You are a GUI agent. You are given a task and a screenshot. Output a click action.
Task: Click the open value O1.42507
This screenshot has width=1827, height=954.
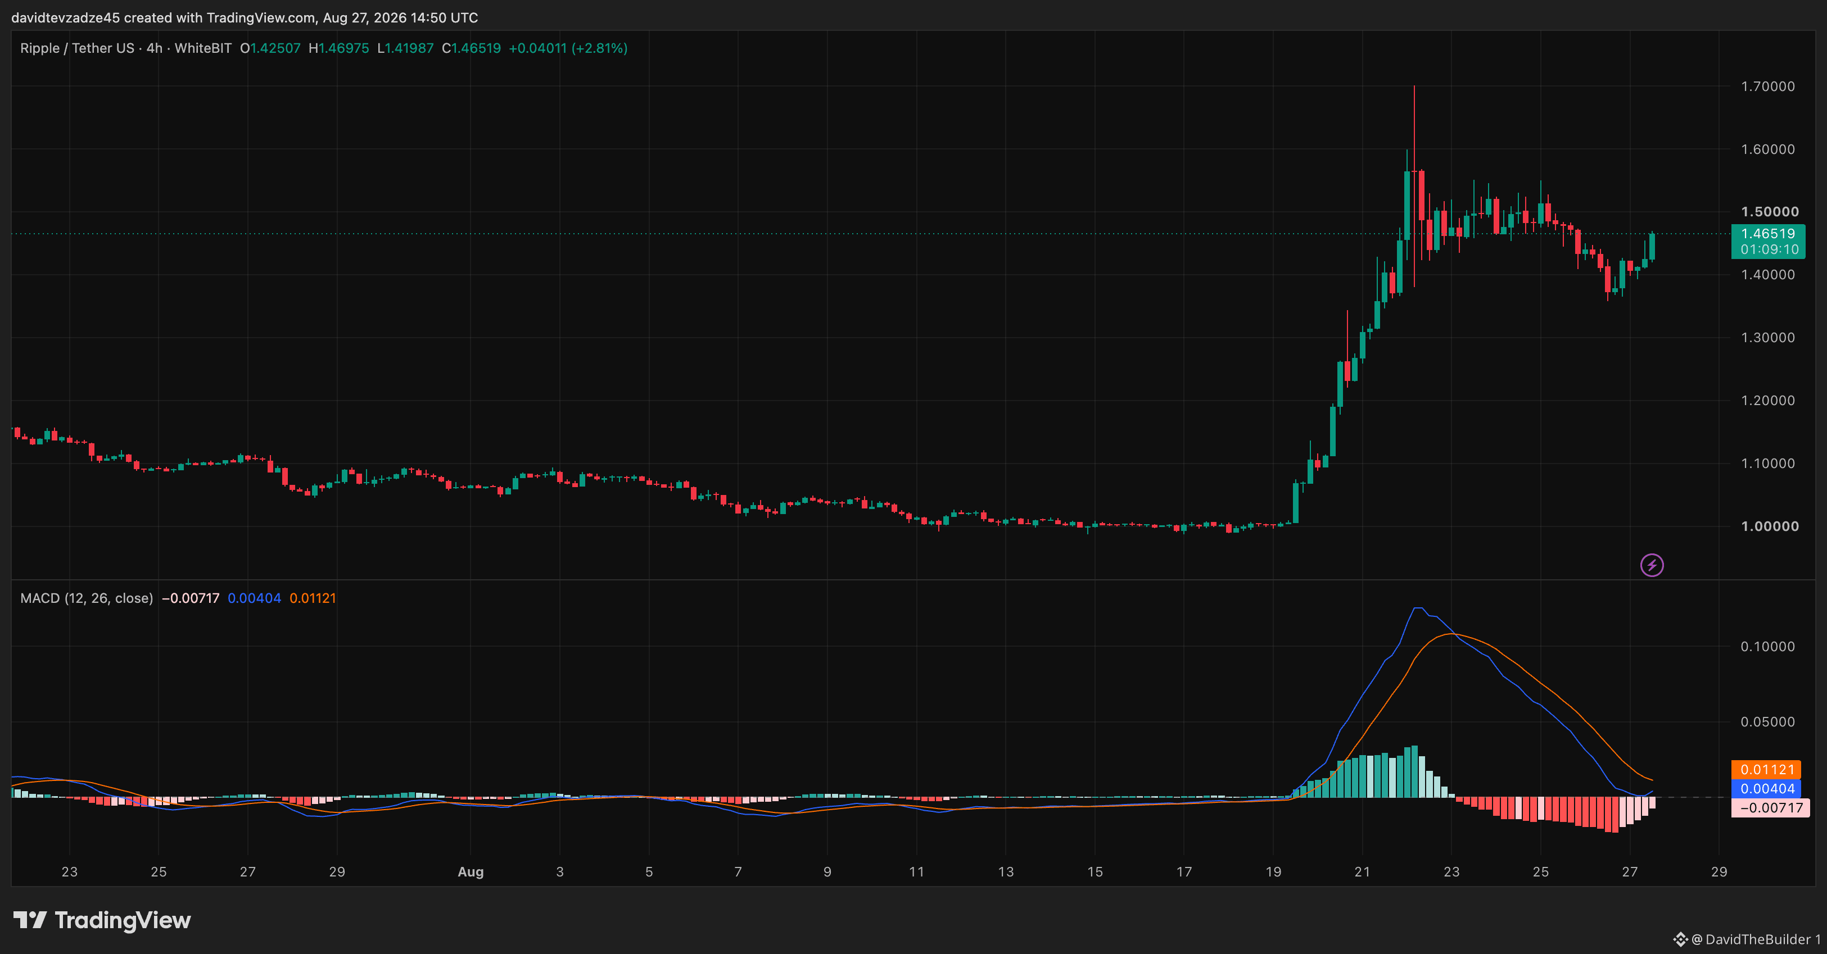[270, 48]
